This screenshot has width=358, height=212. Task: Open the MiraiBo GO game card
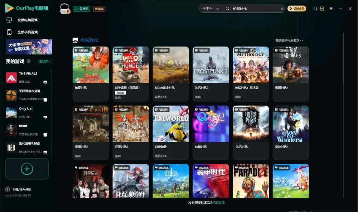pyautogui.click(x=291, y=181)
